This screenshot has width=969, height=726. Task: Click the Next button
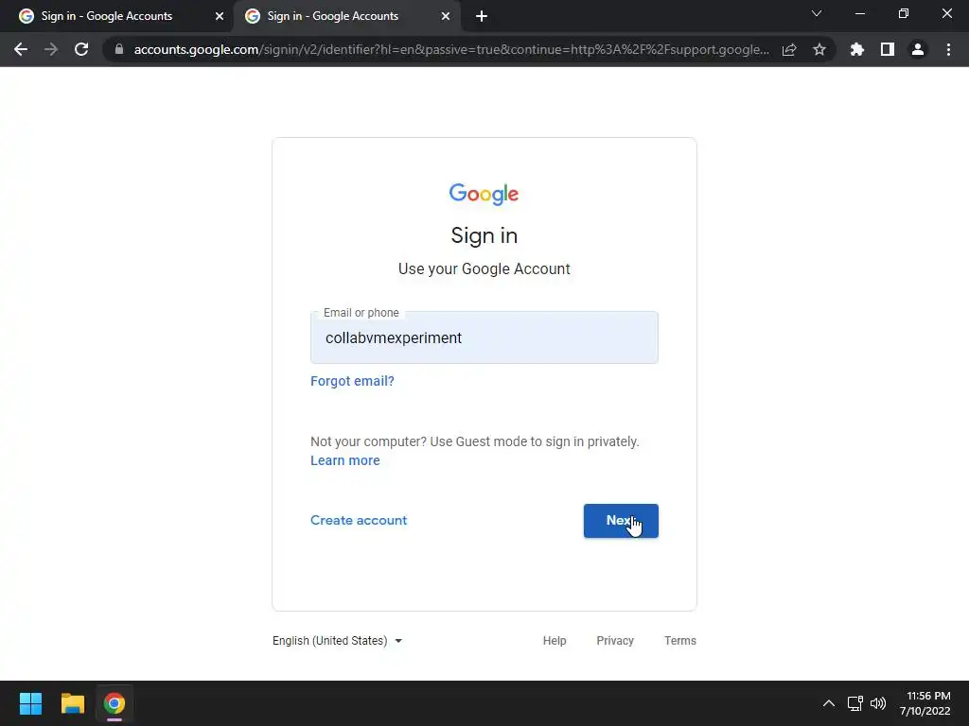coord(621,521)
